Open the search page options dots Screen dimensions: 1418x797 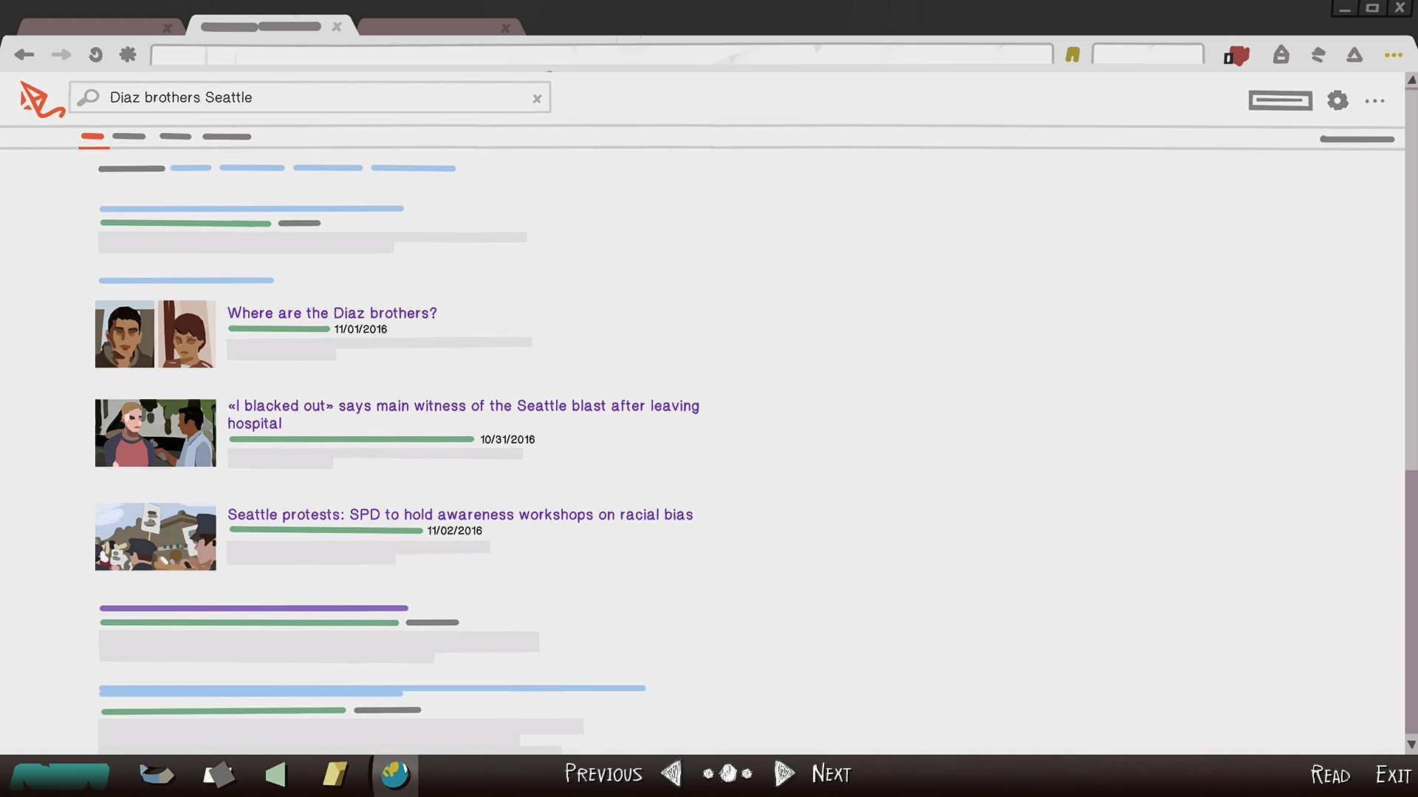point(1374,101)
